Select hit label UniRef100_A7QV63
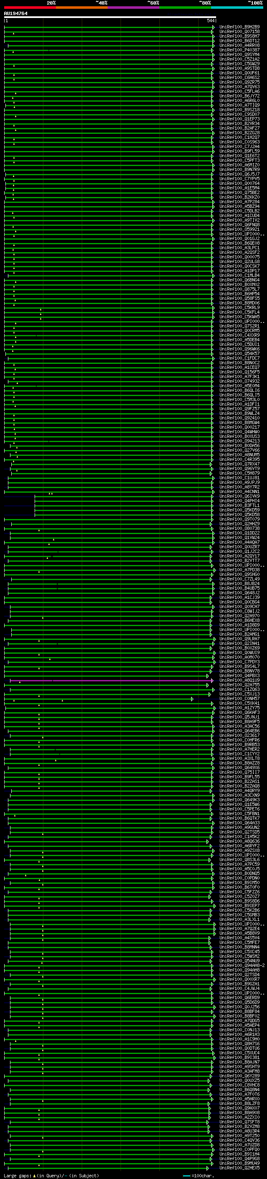267x1179 pixels. pyautogui.click(x=239, y=87)
